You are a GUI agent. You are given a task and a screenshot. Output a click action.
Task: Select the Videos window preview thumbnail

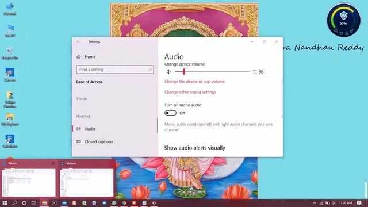tap(87, 183)
